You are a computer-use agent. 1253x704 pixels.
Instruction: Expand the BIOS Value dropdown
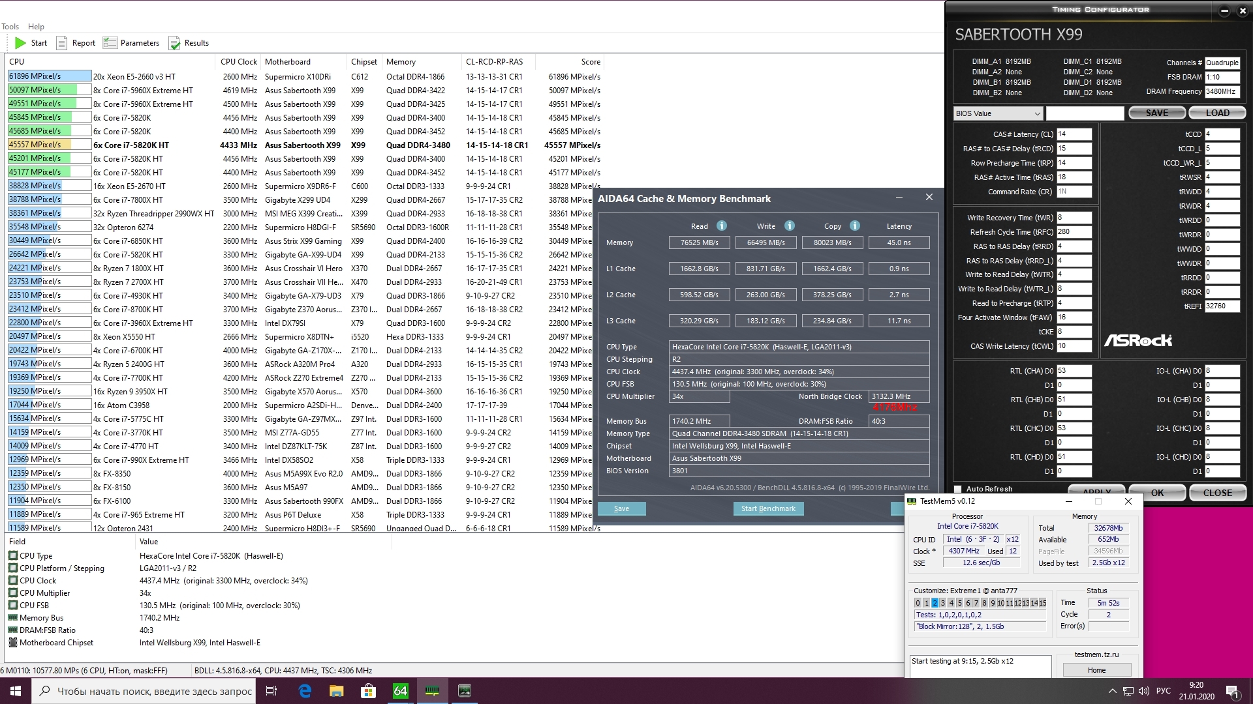[1036, 113]
